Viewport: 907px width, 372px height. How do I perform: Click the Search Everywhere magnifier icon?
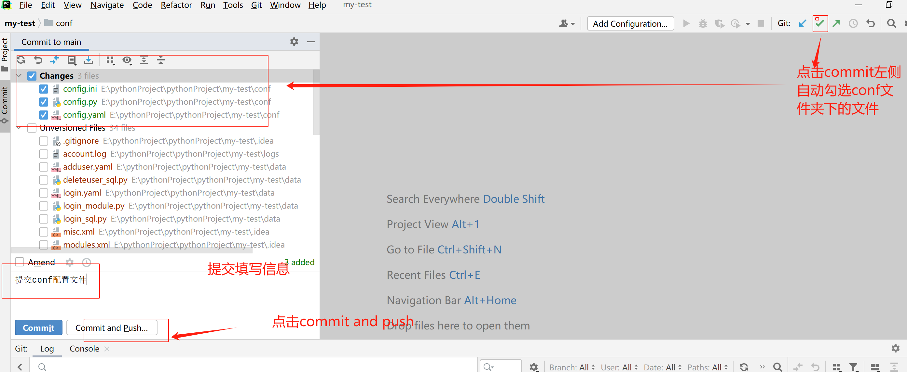pos(891,24)
